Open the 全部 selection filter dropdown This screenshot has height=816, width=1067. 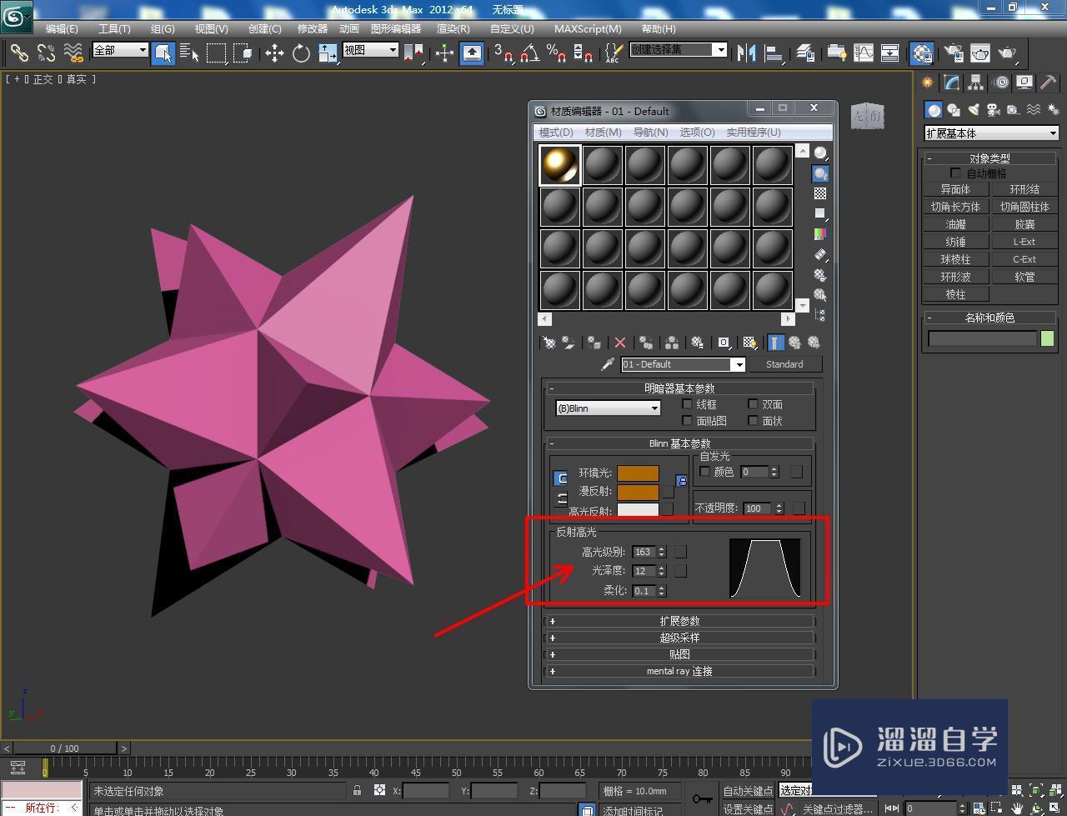click(120, 50)
